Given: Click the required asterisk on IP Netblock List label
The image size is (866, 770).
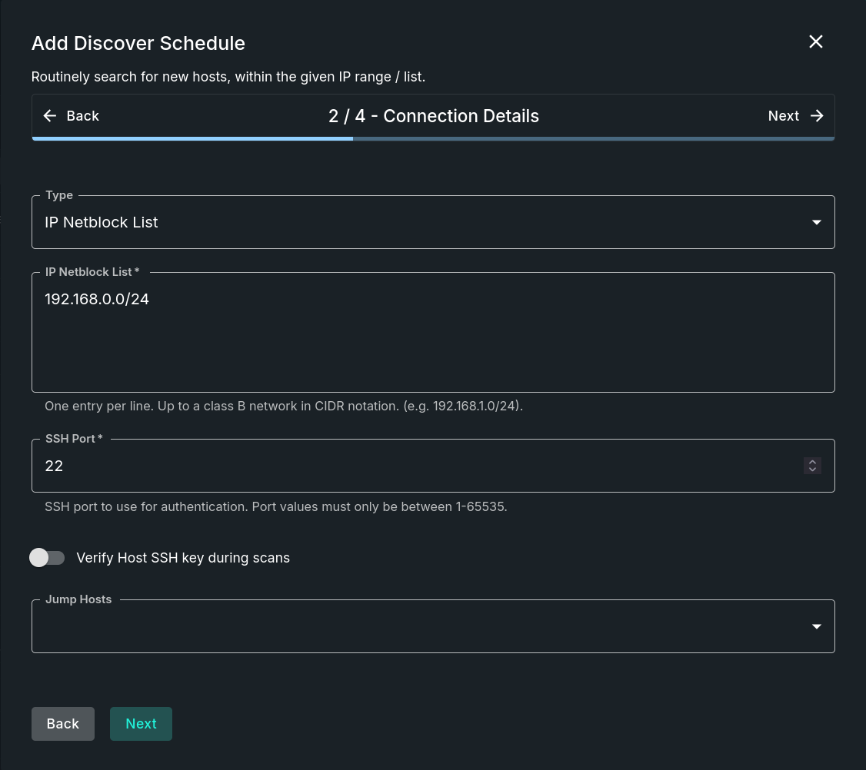Looking at the screenshot, I should tap(137, 271).
